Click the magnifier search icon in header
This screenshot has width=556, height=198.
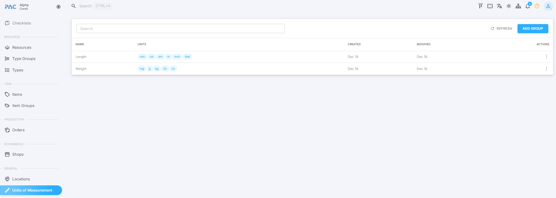74,6
